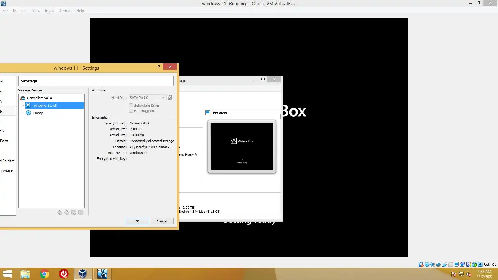Click the '10.00 MB' actual size value
Viewport: 498px width, 280px height.
point(137,135)
